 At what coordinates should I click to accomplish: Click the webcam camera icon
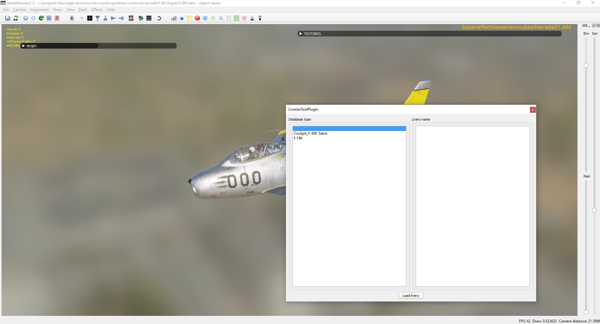point(72,18)
